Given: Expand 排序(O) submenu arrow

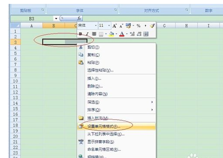Looking at the screenshot, I should tap(152, 110).
